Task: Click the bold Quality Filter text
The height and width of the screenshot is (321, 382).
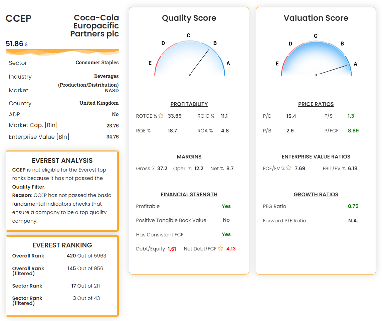Action: [x=28, y=187]
